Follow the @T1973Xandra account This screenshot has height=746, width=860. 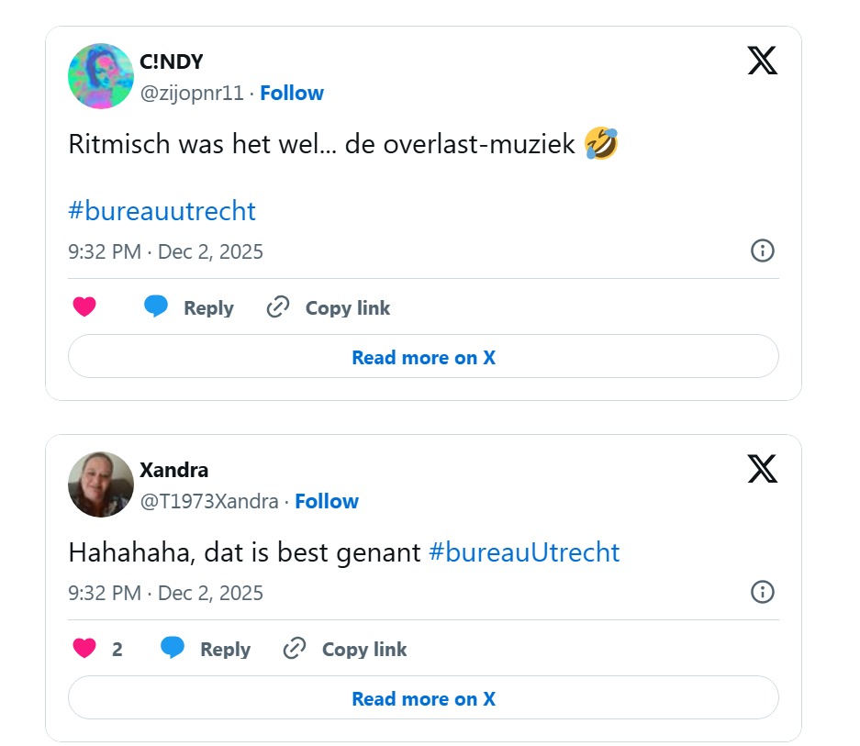coord(327,501)
